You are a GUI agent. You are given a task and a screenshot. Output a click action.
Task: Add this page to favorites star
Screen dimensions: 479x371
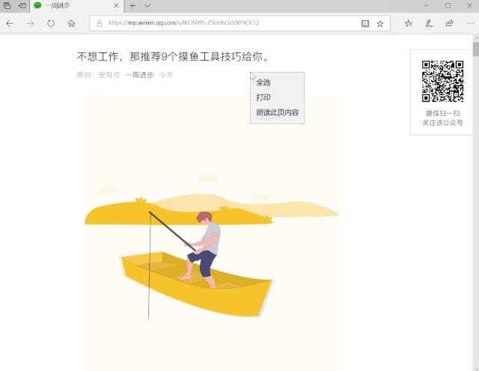(380, 23)
